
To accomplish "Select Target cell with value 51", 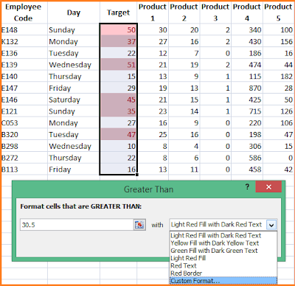I will [118, 65].
